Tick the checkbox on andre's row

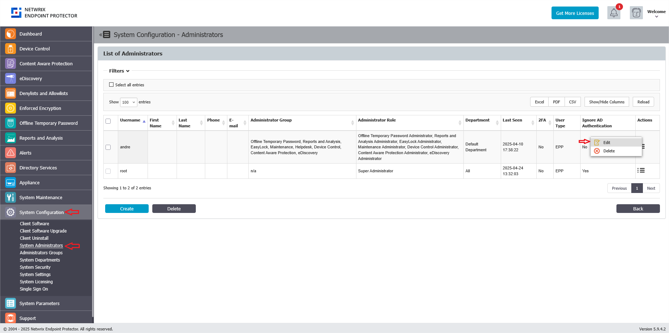click(x=108, y=147)
